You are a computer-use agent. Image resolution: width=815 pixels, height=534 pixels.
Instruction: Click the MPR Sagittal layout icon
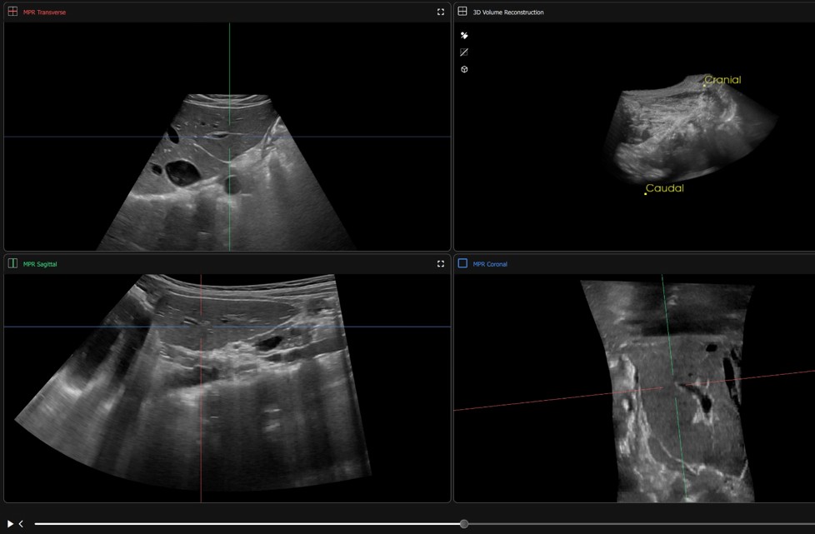[12, 263]
